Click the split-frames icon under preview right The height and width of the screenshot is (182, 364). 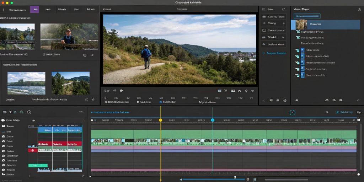pyautogui.click(x=233, y=91)
